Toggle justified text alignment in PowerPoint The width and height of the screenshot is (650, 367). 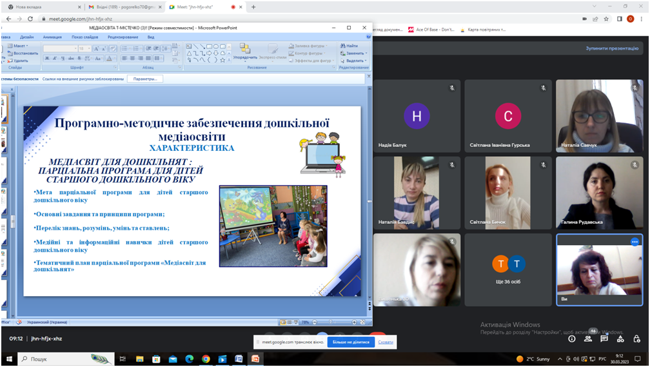pyautogui.click(x=148, y=59)
